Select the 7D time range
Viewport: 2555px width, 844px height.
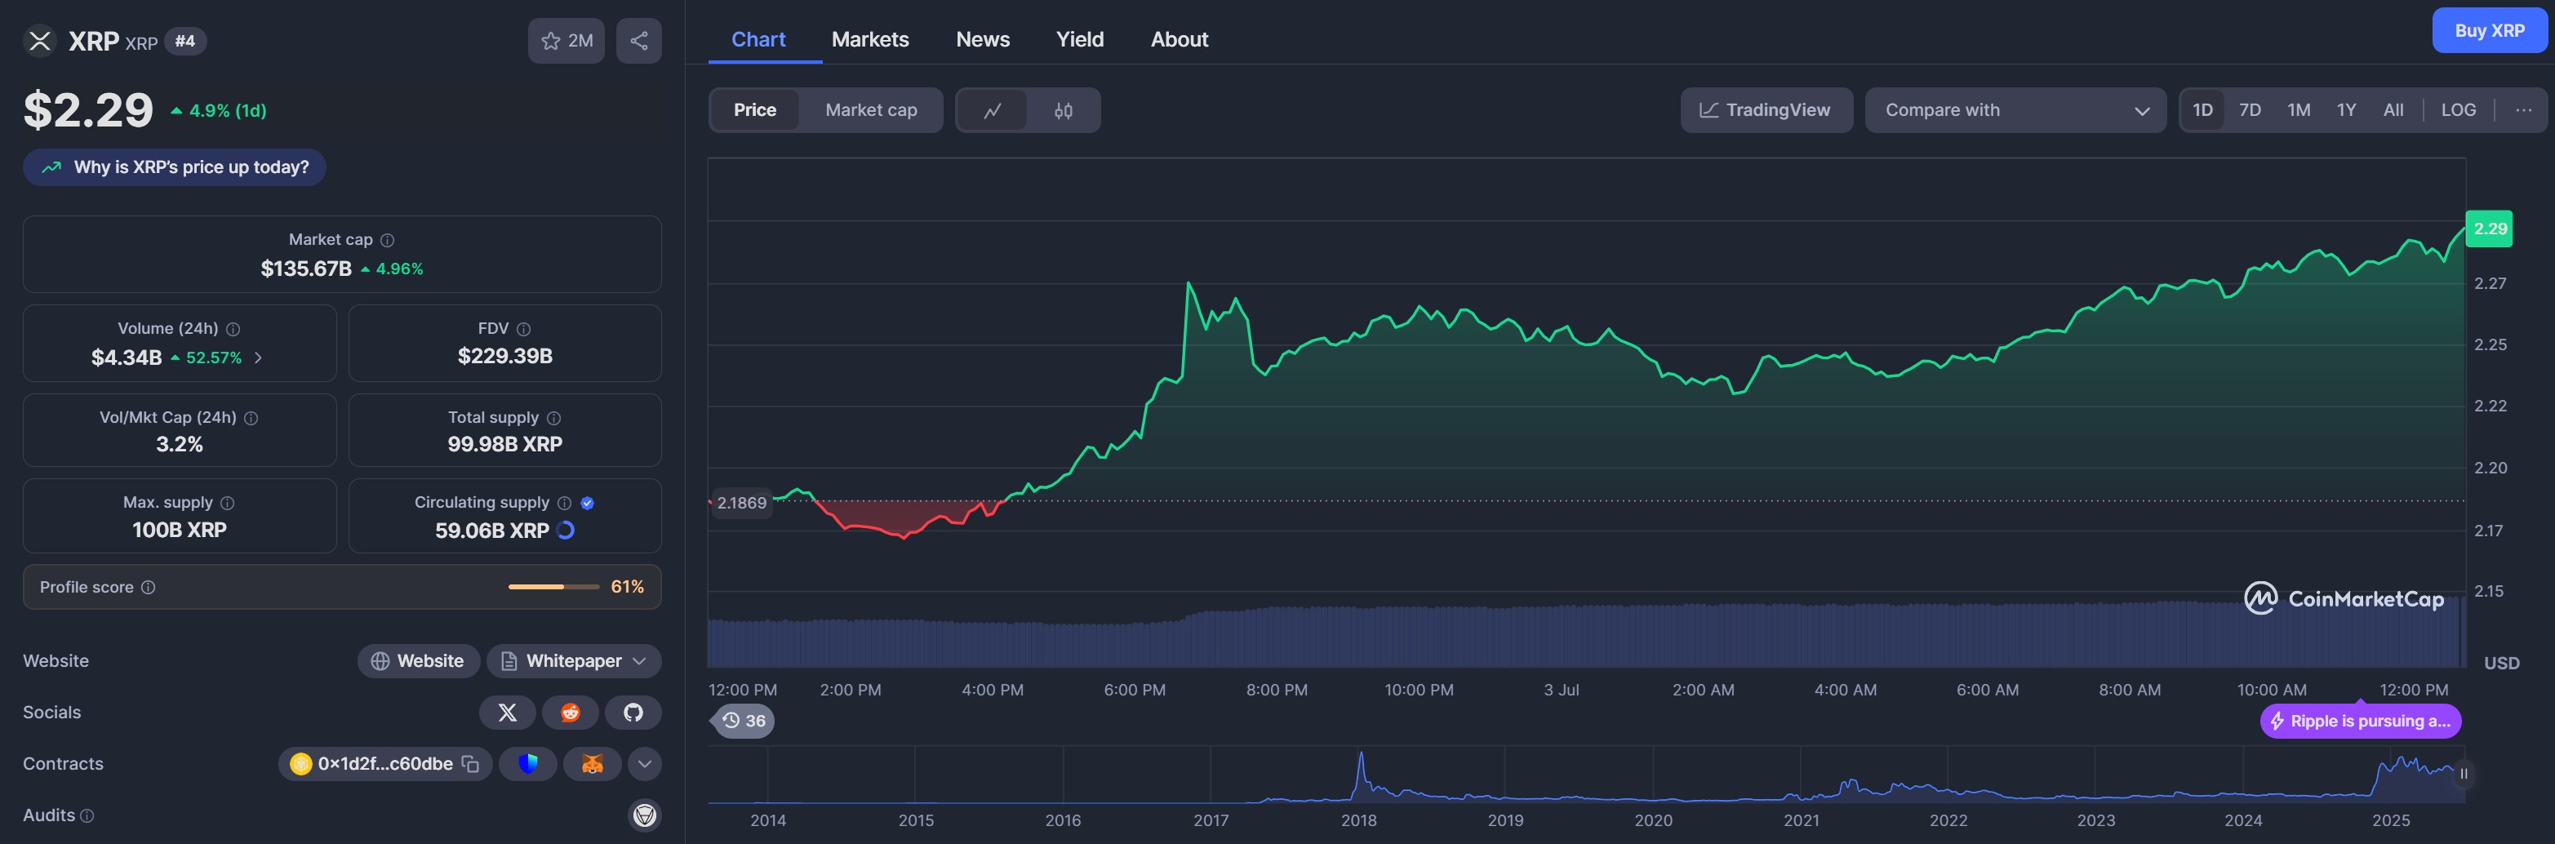2250,110
